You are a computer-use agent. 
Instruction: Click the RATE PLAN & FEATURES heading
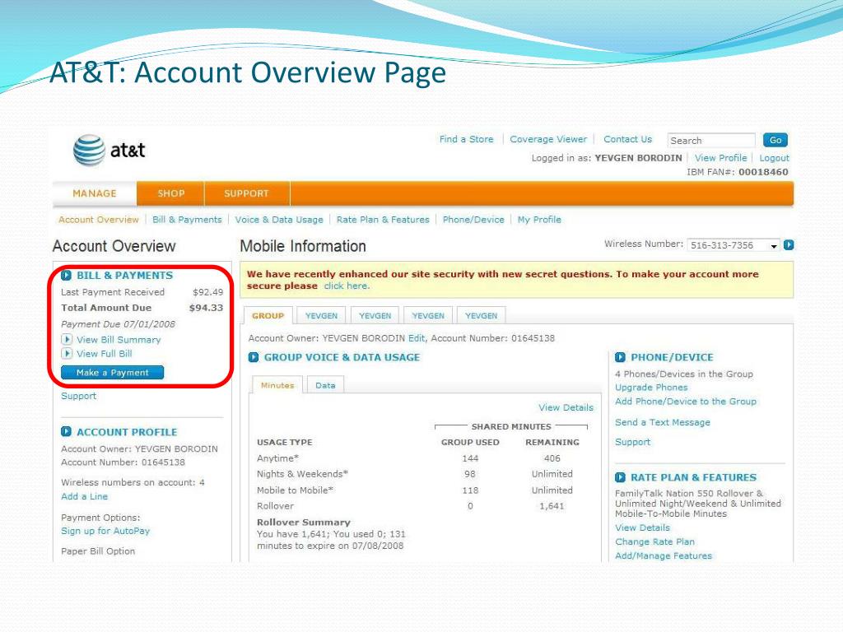[x=693, y=477]
